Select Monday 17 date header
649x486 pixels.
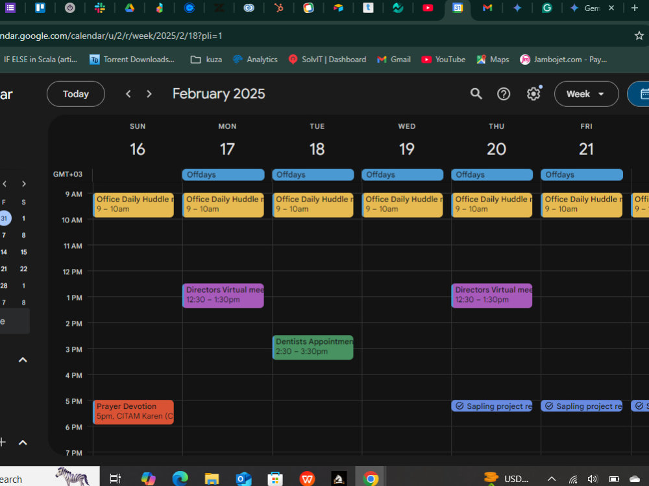(x=227, y=149)
